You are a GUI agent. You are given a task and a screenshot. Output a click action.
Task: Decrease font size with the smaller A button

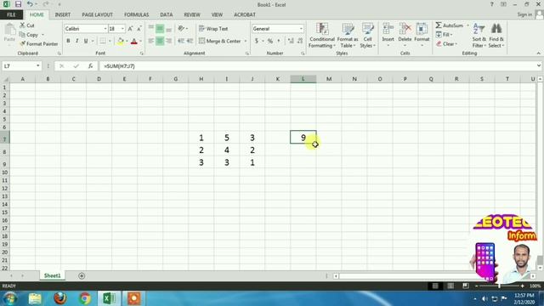(x=139, y=29)
